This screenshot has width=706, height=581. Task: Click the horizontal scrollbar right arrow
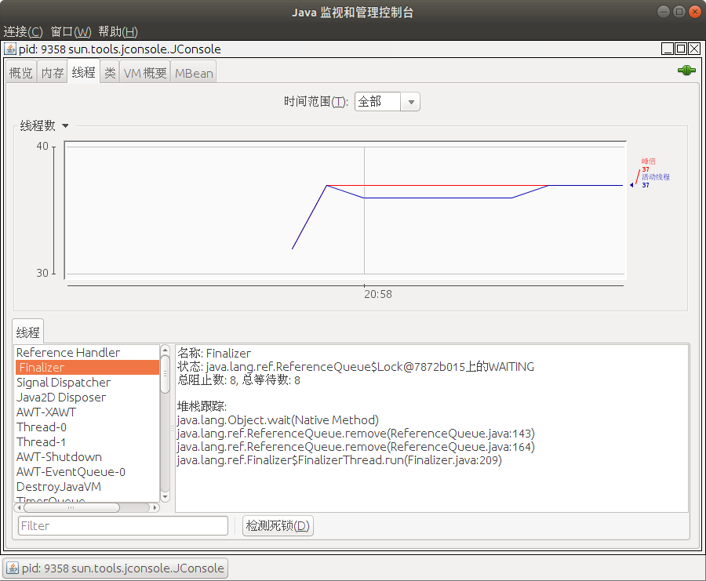pyautogui.click(x=155, y=507)
